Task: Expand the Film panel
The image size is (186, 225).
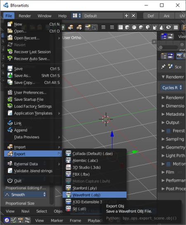Action: [x=168, y=172]
